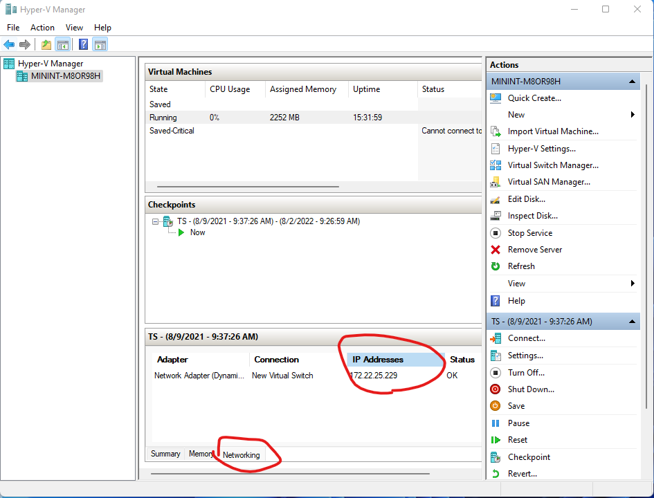The image size is (654, 498).
Task: Open the File menu
Action: click(x=13, y=28)
